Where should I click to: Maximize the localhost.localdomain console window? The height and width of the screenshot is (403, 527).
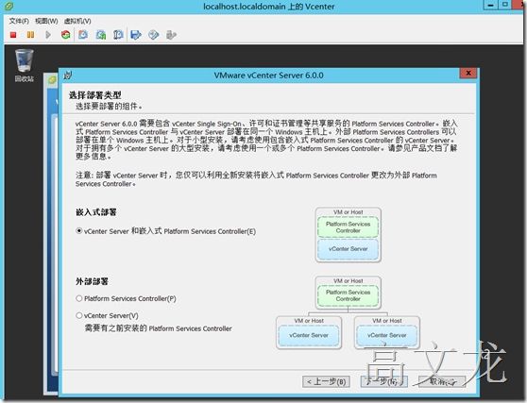[x=505, y=5]
